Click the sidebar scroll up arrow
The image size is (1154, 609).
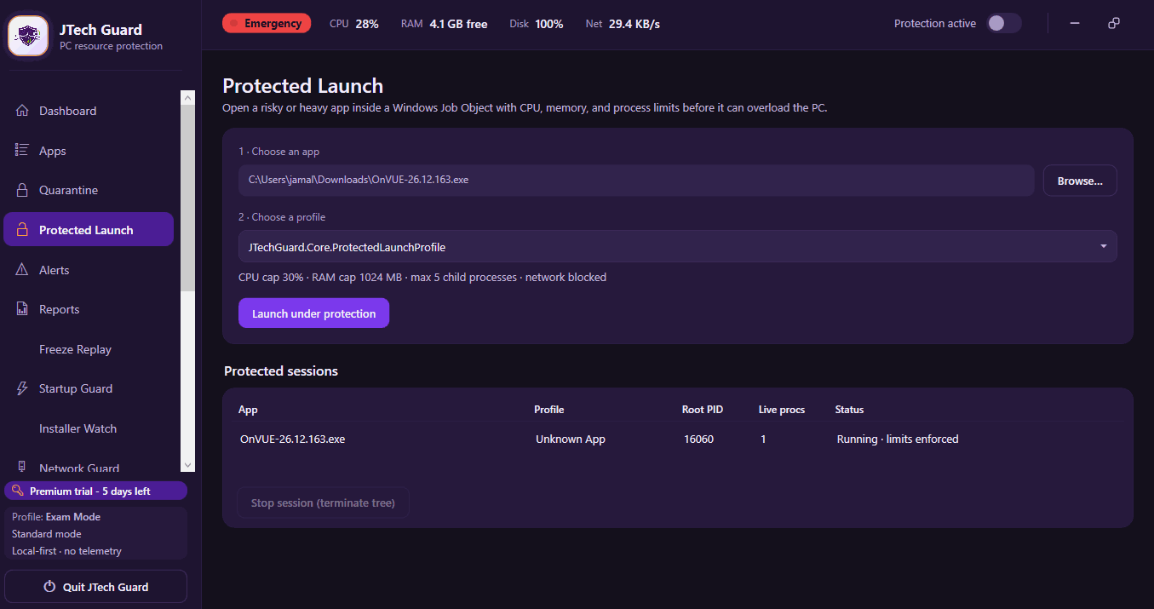188,98
